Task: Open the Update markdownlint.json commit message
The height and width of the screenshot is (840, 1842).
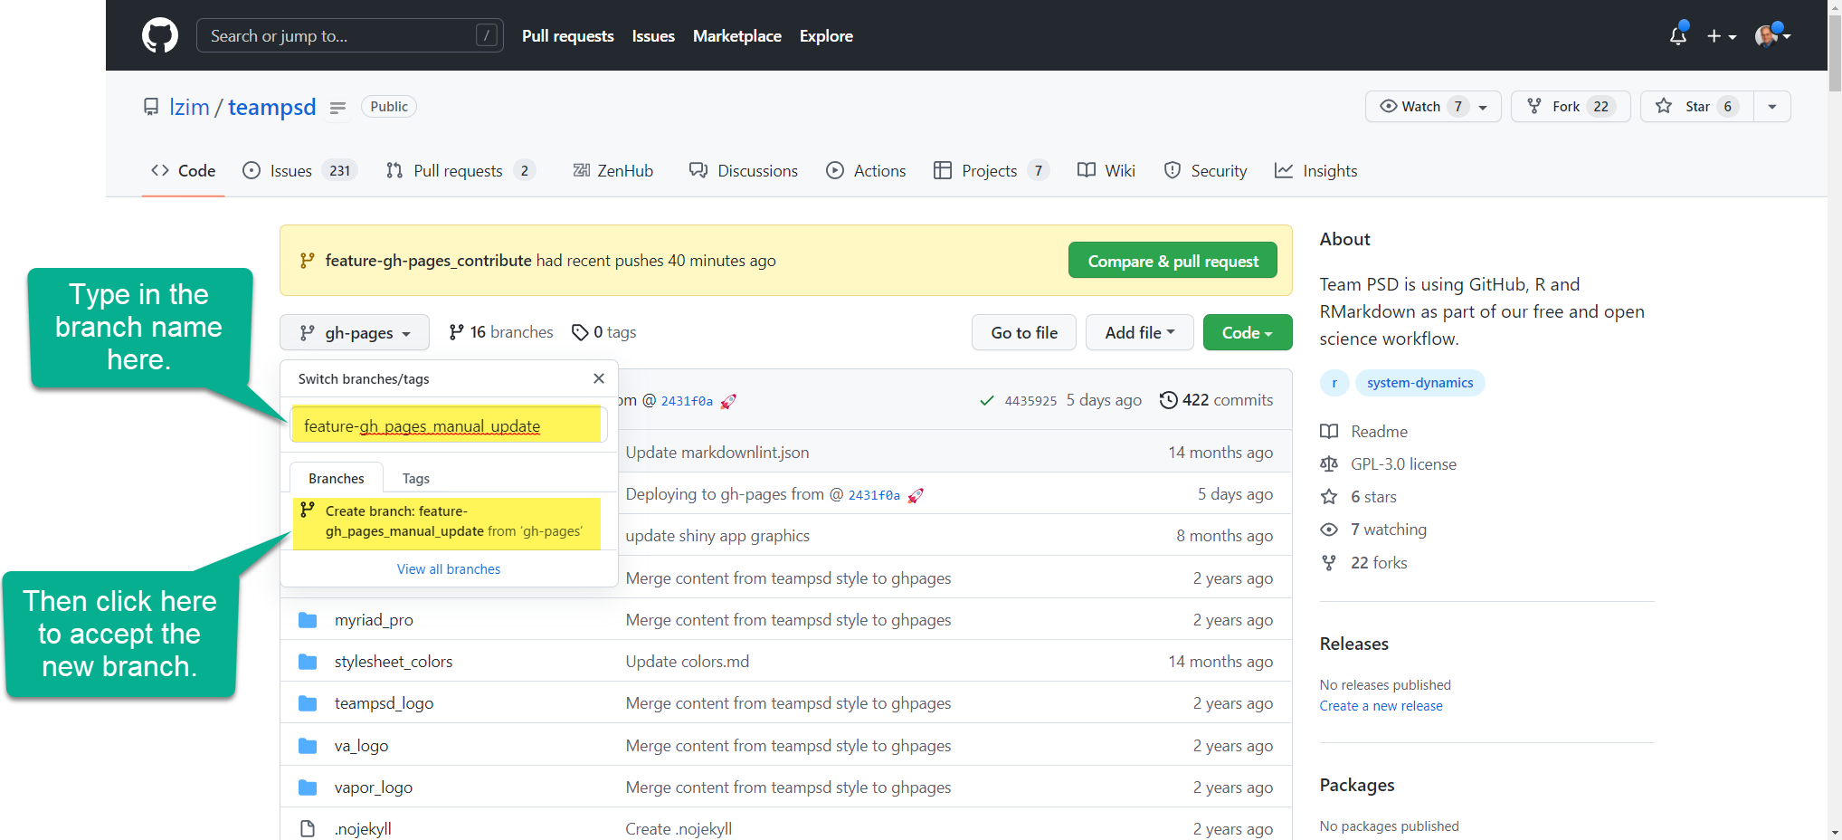Action: pyautogui.click(x=717, y=453)
